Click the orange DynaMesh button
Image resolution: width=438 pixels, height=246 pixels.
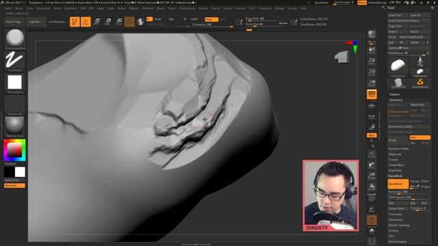point(398,184)
